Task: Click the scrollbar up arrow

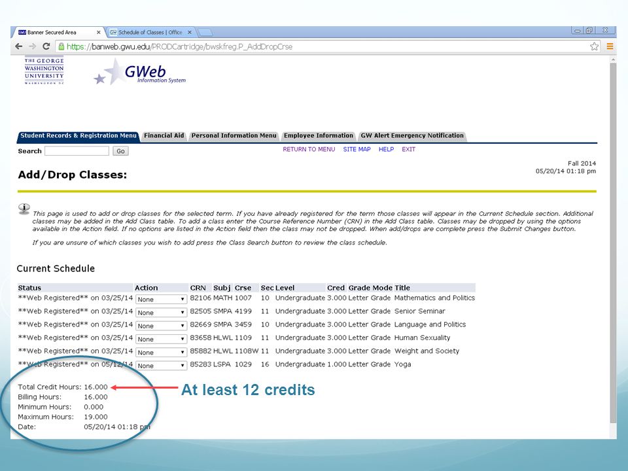Action: (x=613, y=60)
